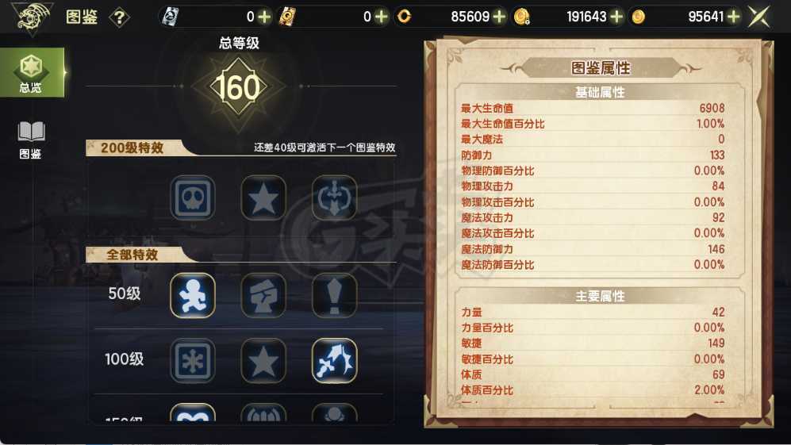Add card tickets with the first plus button
The image size is (791, 445).
[264, 17]
